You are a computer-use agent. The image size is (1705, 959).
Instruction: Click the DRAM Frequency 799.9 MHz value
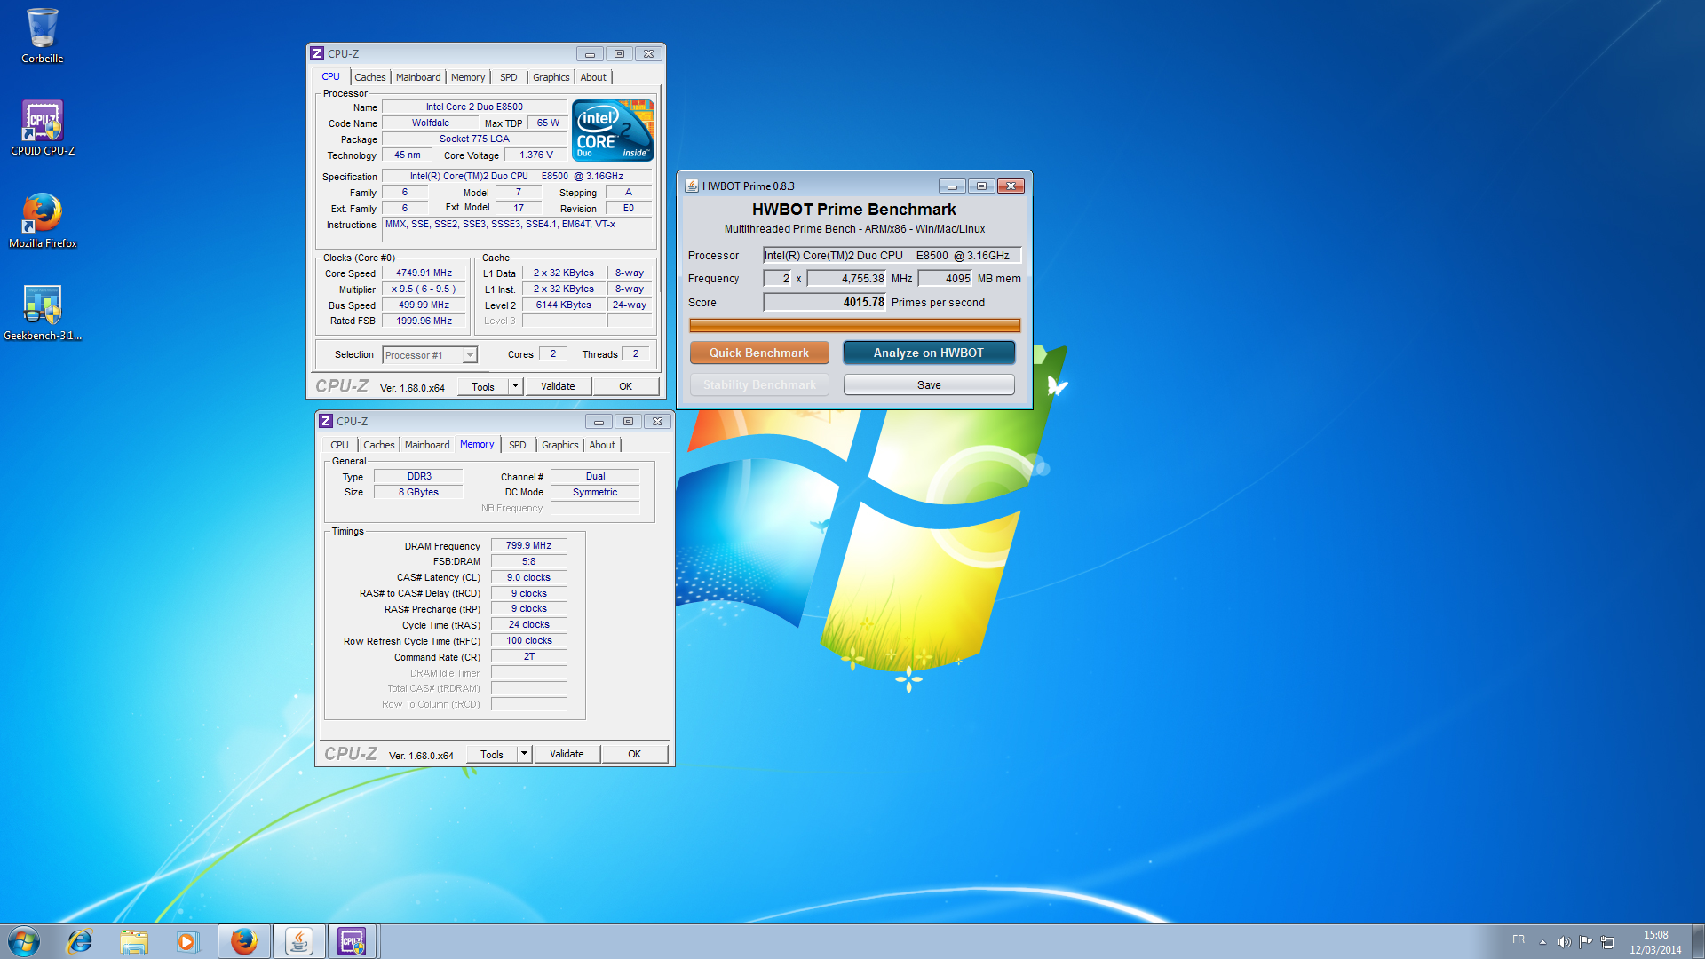[529, 546]
